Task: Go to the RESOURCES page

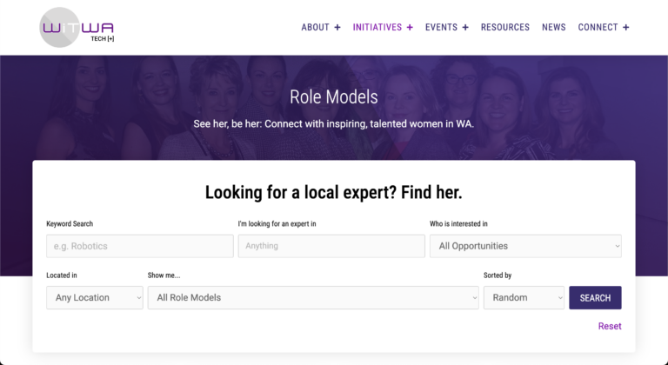Action: (505, 27)
